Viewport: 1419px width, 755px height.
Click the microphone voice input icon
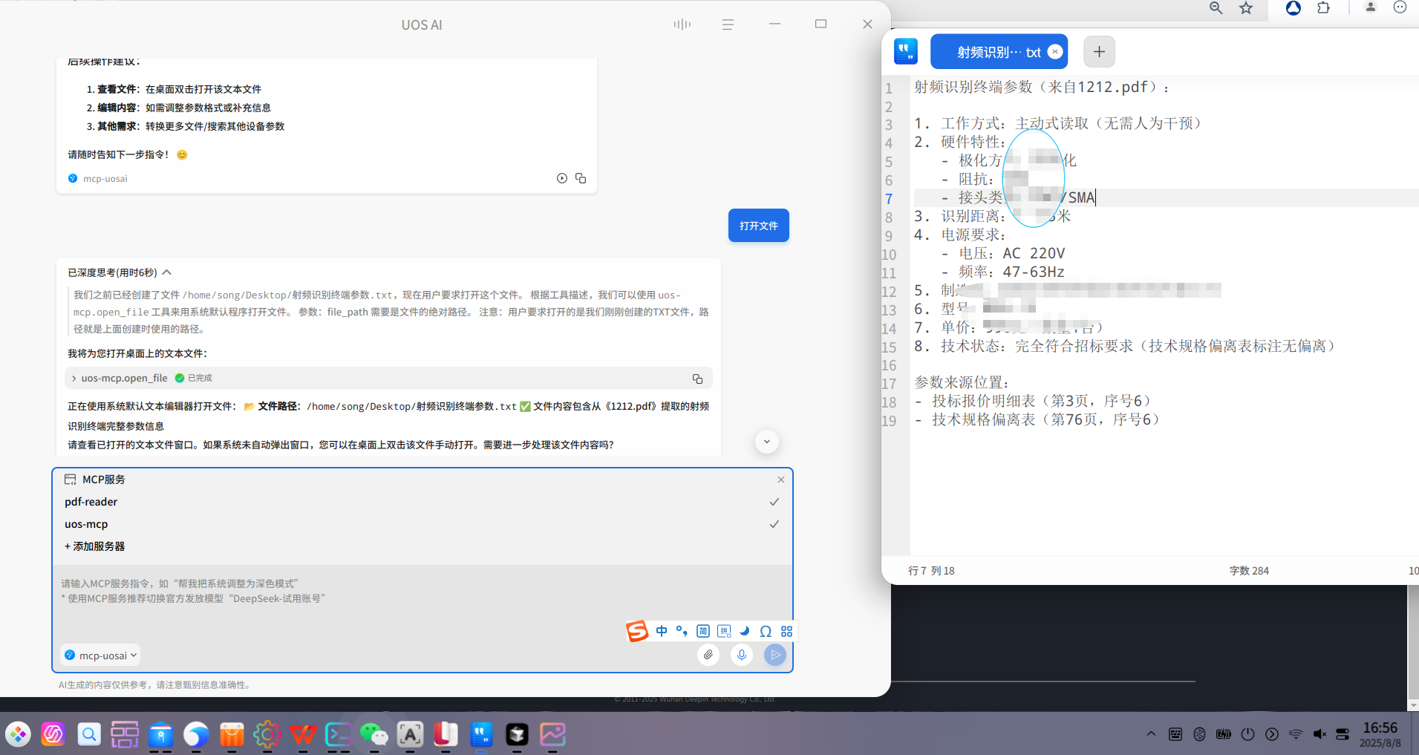click(742, 655)
